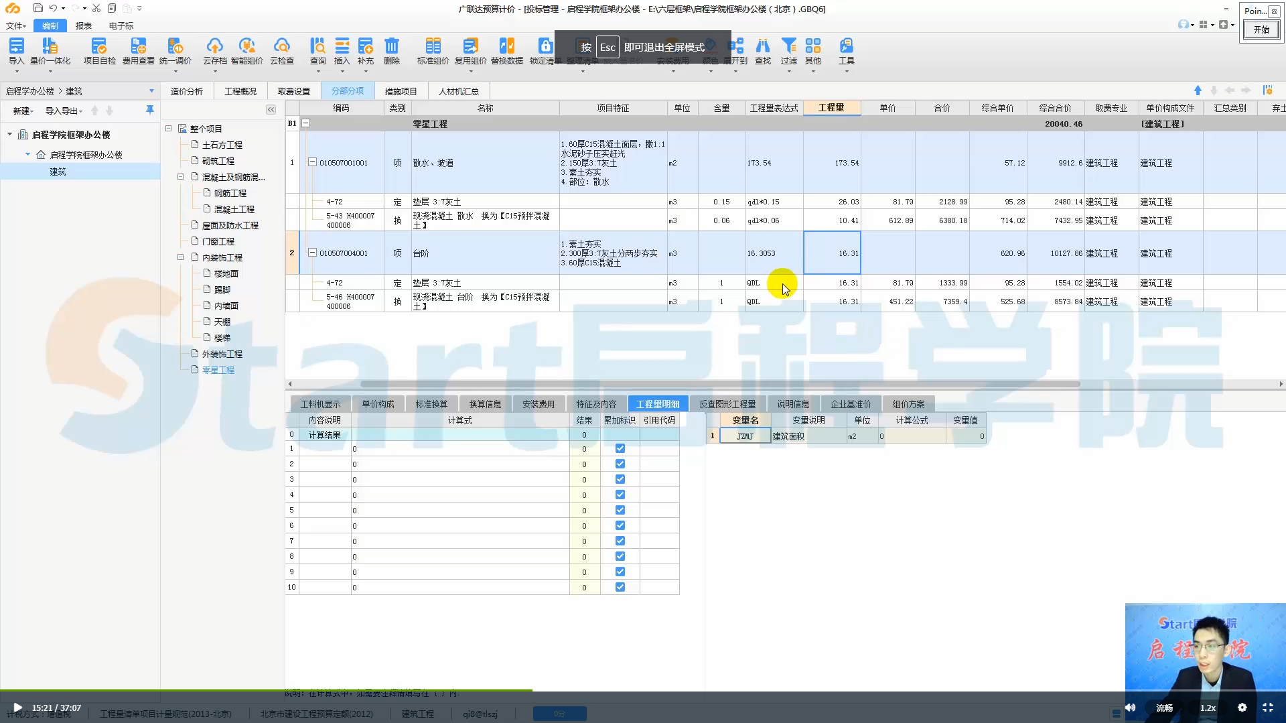Switch to the 工料机显示 bottom tab
This screenshot has width=1286, height=723.
pos(321,404)
